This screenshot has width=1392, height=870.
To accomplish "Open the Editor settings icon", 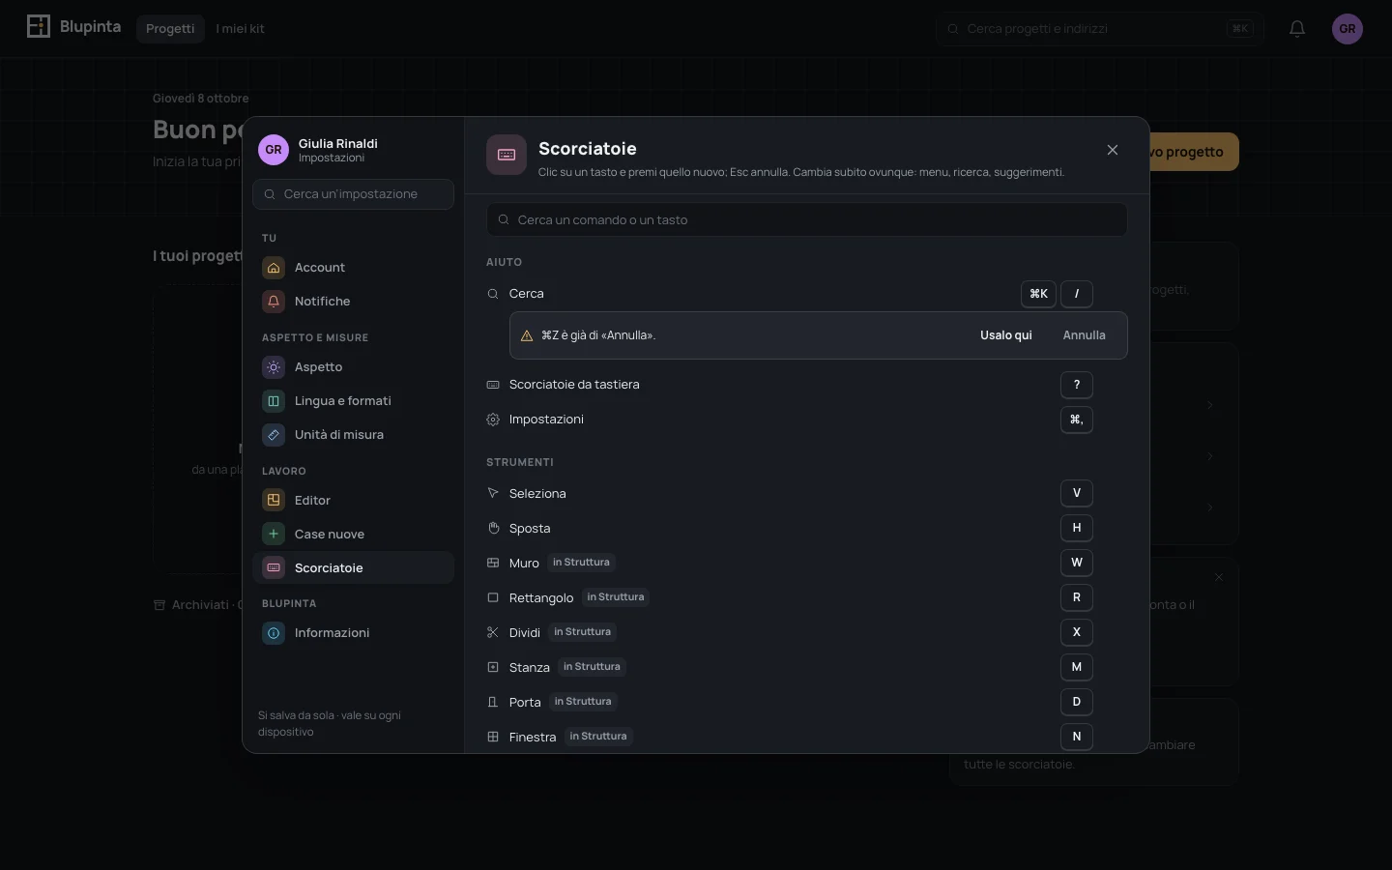I will coord(274,501).
